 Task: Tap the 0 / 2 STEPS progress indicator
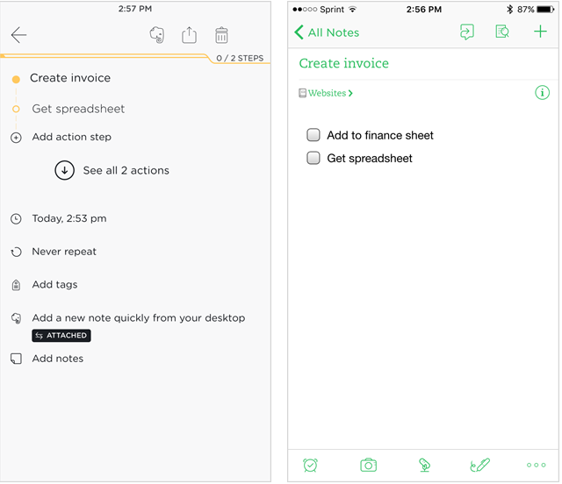240,58
